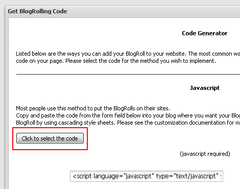240x189 pixels.
Task: Click the 'Get BlogRolling Code' panel title
Action: click(x=37, y=11)
